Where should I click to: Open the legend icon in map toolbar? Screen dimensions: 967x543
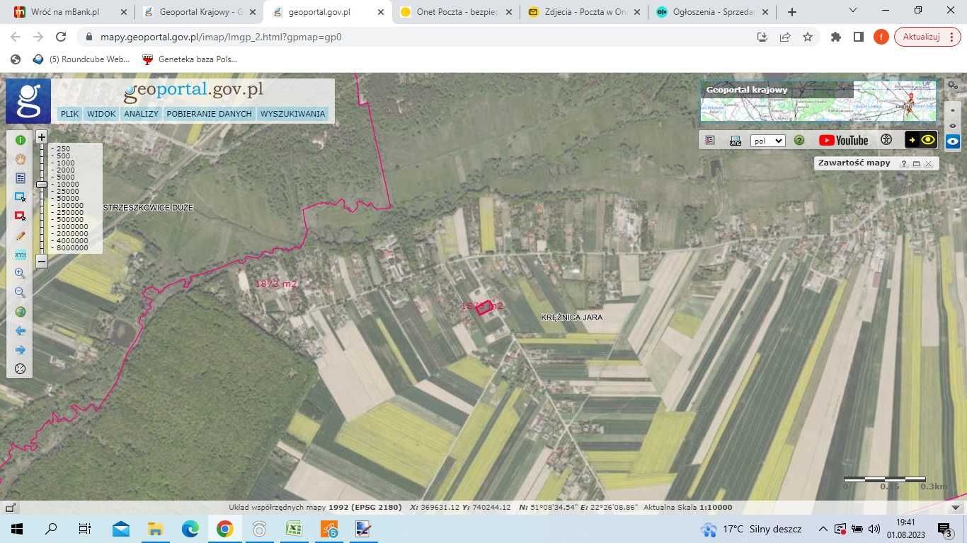pos(710,140)
